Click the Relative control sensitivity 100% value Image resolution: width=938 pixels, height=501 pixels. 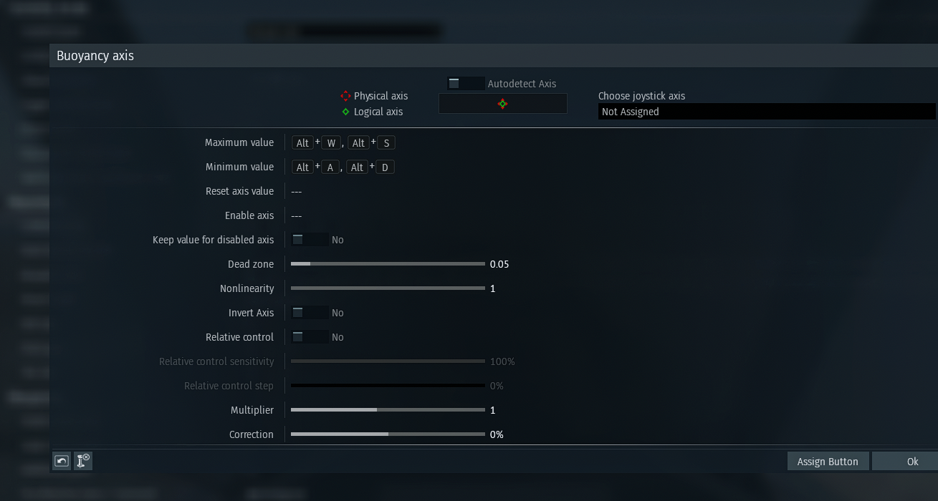tap(502, 361)
